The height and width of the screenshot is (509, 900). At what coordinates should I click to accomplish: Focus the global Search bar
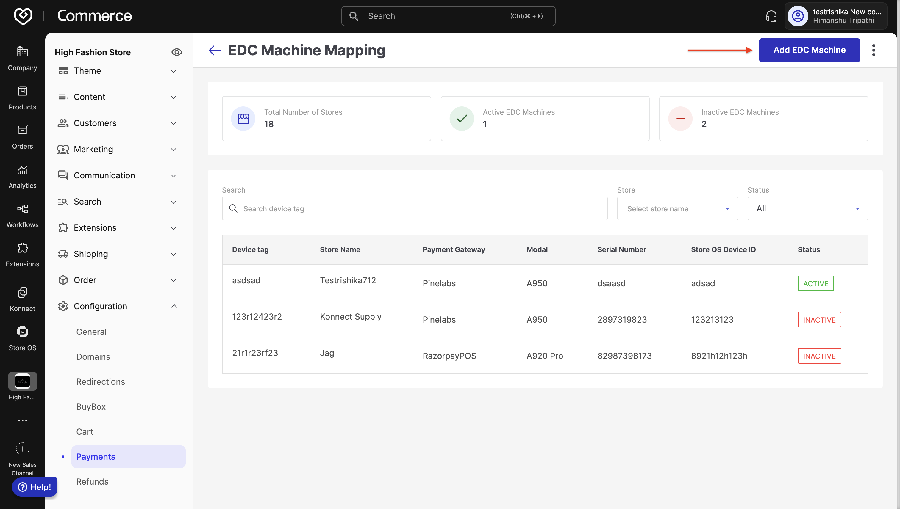448,16
